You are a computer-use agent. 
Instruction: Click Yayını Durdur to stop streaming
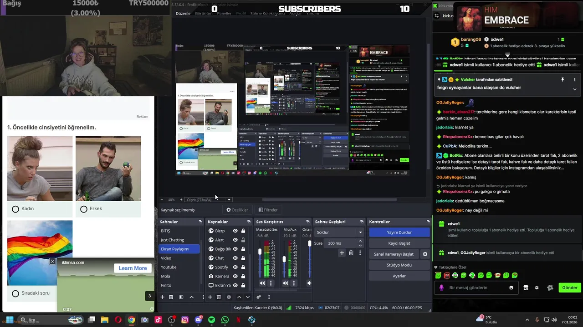tap(399, 232)
